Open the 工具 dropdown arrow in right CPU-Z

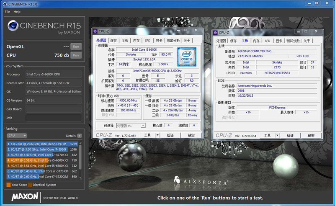[277, 136]
